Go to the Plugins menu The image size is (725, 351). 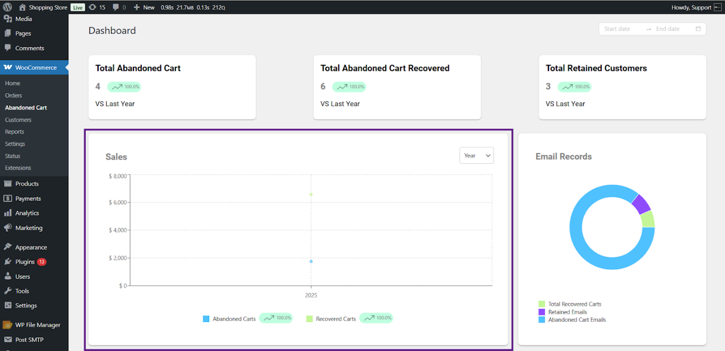(x=25, y=261)
